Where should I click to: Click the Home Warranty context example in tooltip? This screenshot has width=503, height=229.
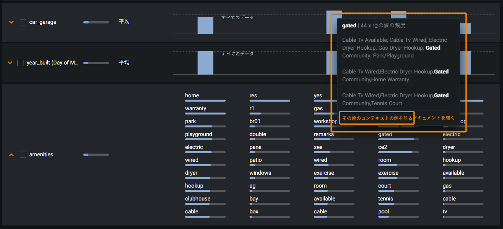tap(395, 75)
